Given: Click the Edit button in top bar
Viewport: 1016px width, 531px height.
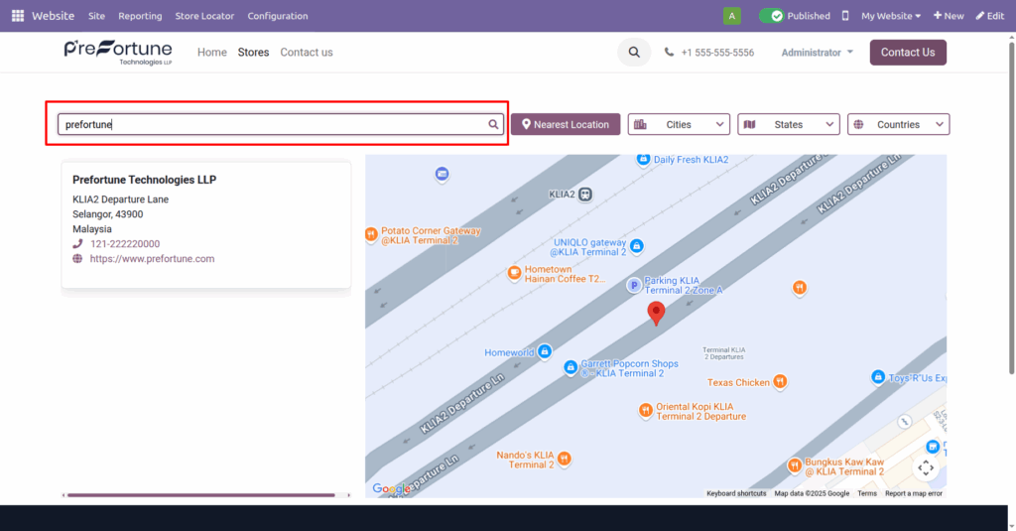Looking at the screenshot, I should click(x=990, y=16).
